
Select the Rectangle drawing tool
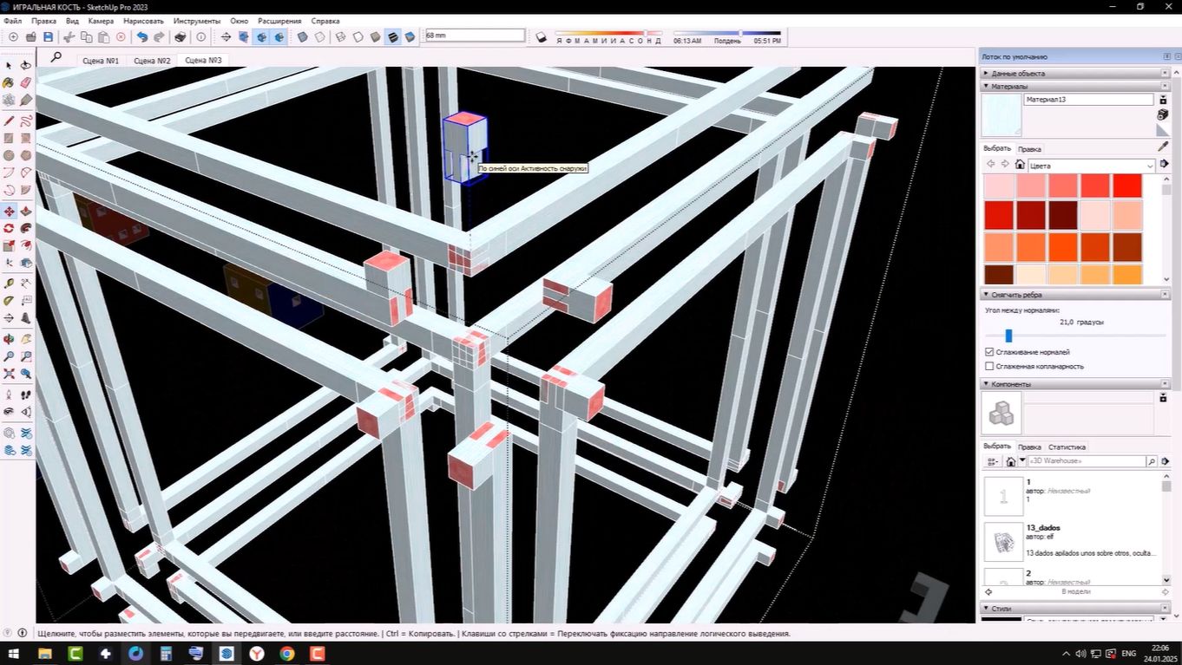[x=9, y=138]
